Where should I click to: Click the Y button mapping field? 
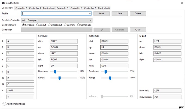[20, 60]
